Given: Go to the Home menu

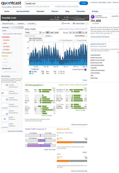Looking at the screenshot, I should click(x=7, y=11).
